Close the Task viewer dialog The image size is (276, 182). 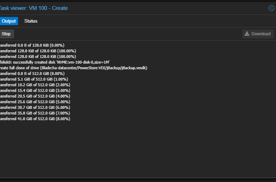(x=271, y=8)
